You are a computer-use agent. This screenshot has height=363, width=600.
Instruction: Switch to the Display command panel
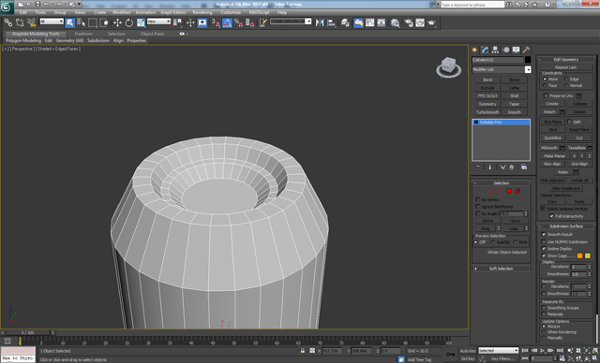(x=517, y=50)
